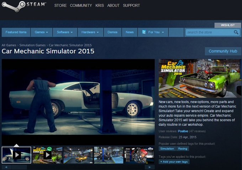Click the right arrow of thumbnail strip

[149, 167]
